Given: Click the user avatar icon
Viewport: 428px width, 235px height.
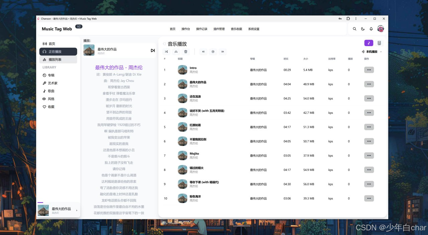Looking at the screenshot, I should [x=381, y=29].
